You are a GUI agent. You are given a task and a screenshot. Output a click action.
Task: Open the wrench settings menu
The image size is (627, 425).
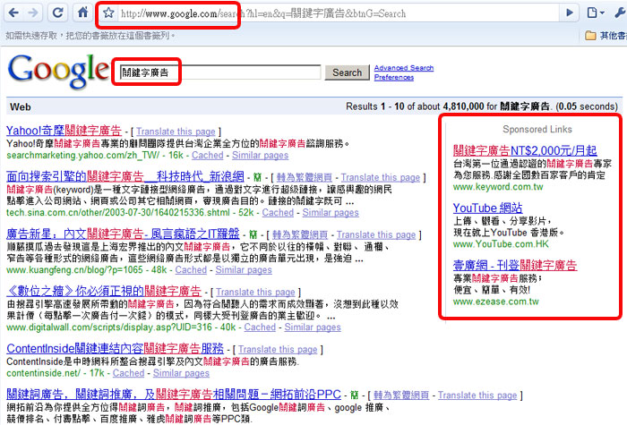point(620,13)
